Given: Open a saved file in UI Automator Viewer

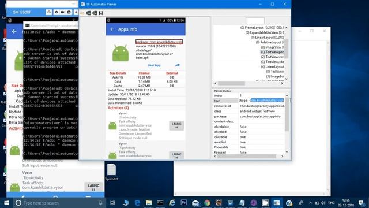Looking at the screenshot, I should [82, 13].
